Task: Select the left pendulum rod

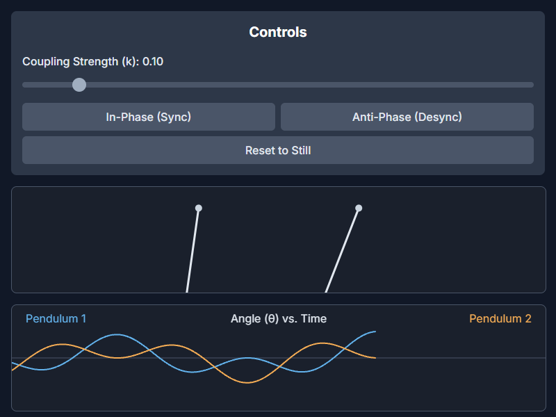Action: pos(193,250)
